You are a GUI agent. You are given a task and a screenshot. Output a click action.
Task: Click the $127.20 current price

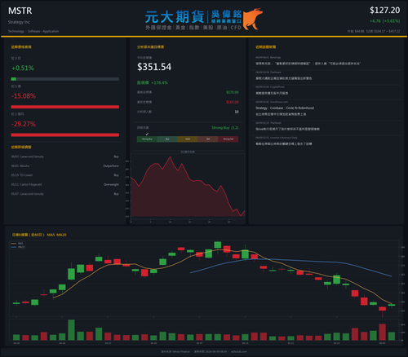(384, 11)
